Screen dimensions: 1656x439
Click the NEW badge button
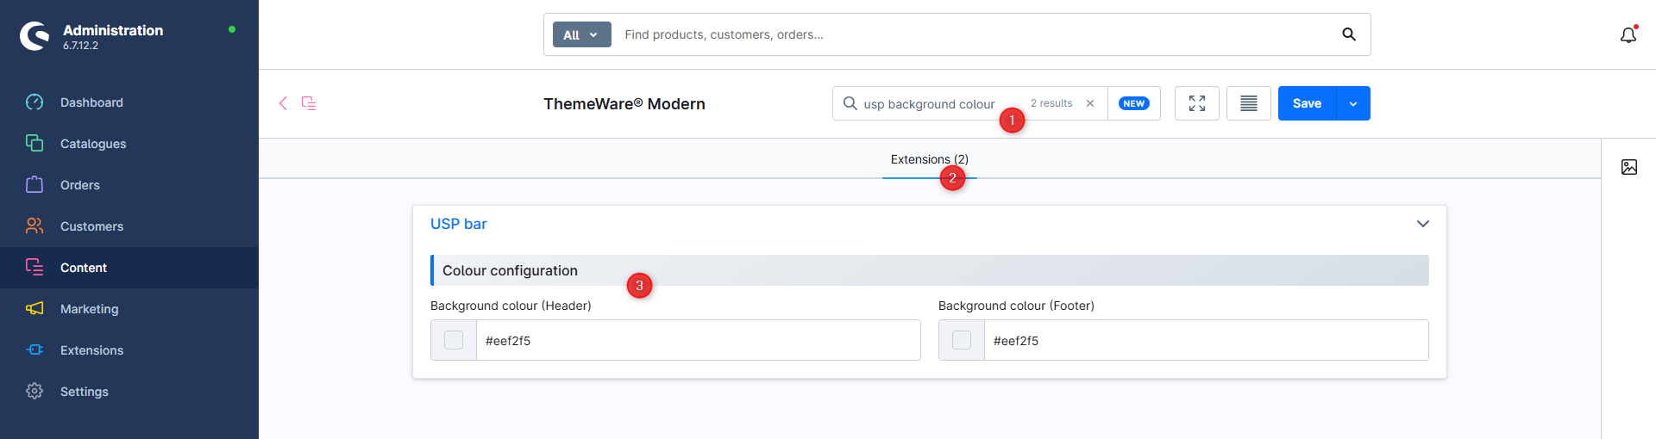(1134, 103)
